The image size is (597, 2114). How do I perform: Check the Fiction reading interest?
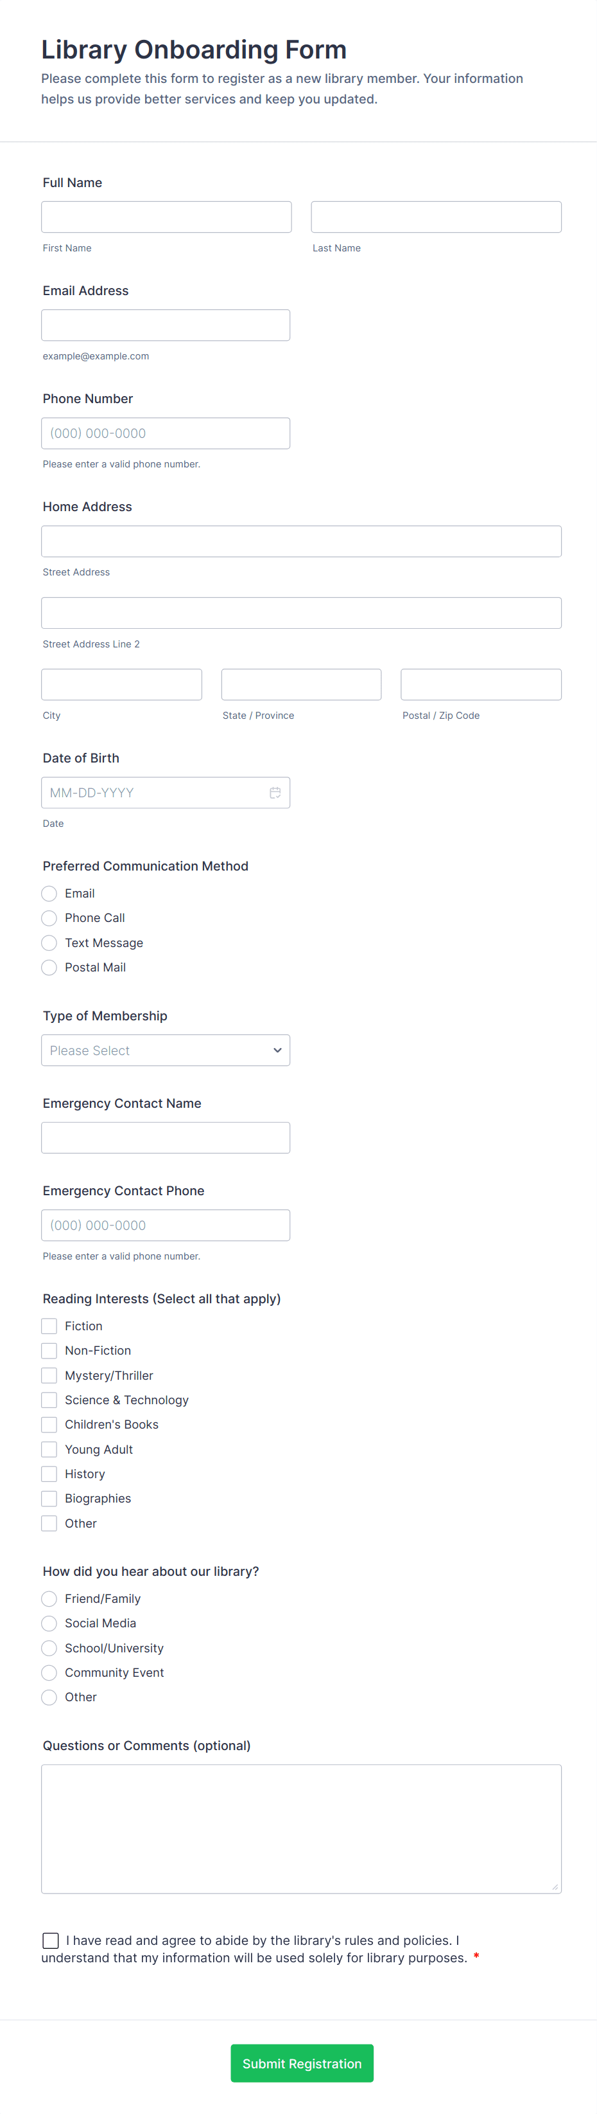(x=49, y=1326)
